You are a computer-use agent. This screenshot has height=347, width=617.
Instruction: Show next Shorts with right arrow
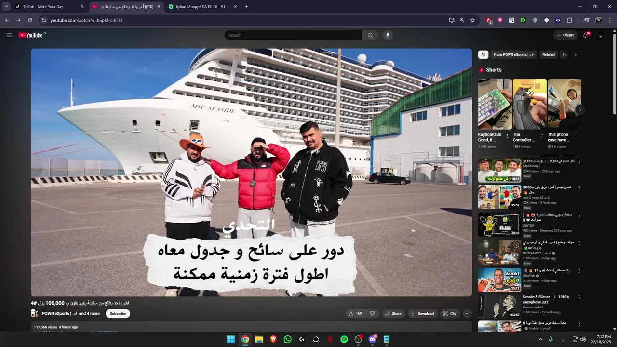click(580, 110)
